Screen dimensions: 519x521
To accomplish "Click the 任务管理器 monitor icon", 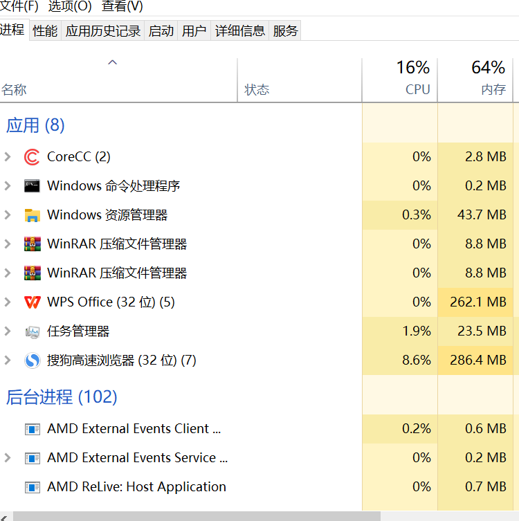I will point(33,331).
